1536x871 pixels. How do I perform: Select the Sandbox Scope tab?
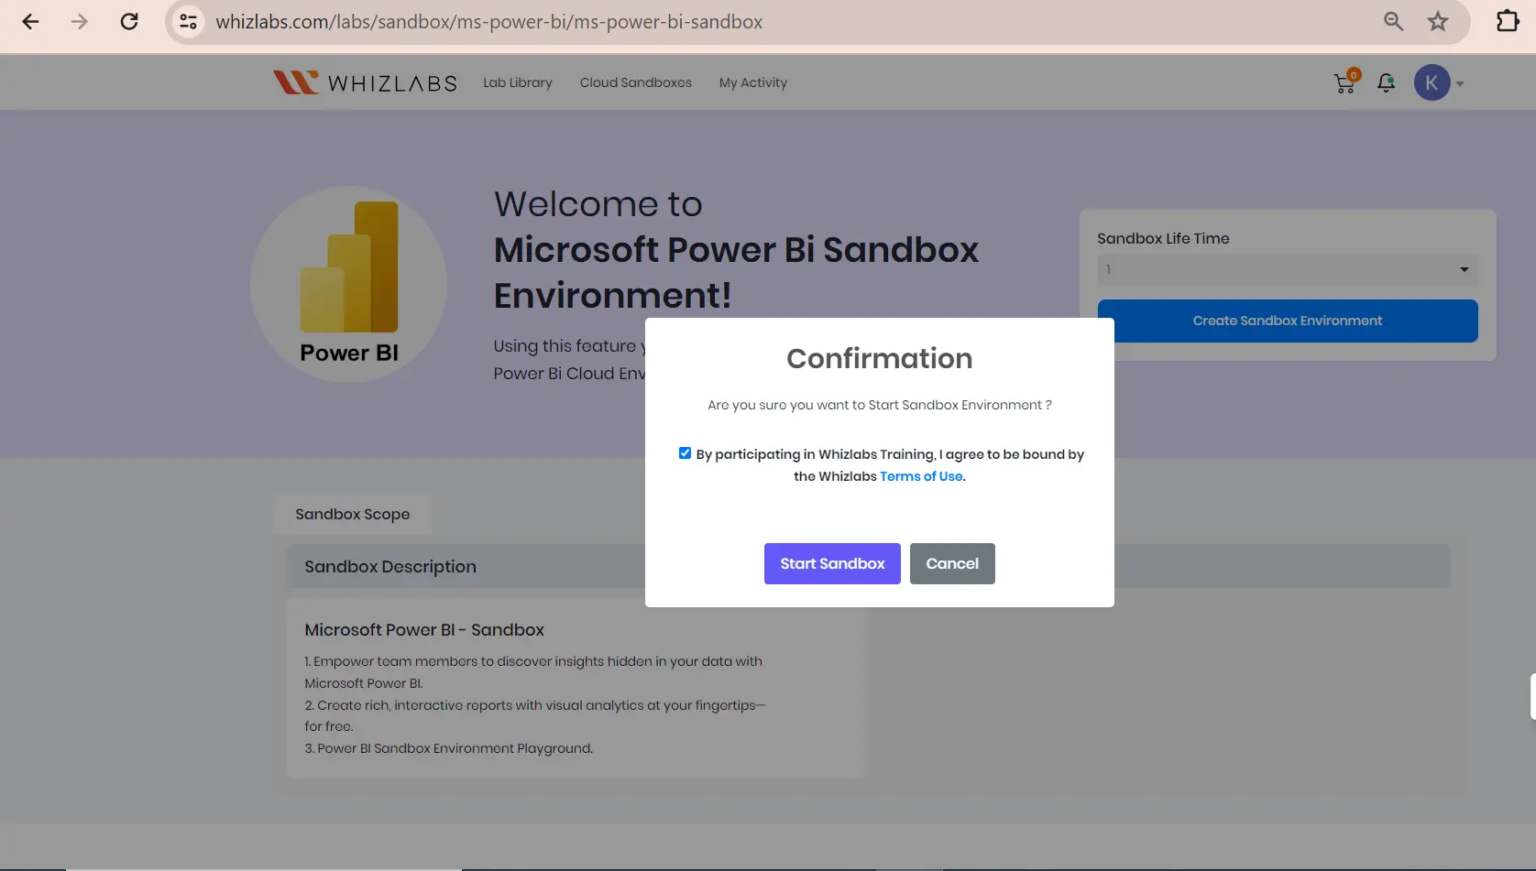(353, 515)
